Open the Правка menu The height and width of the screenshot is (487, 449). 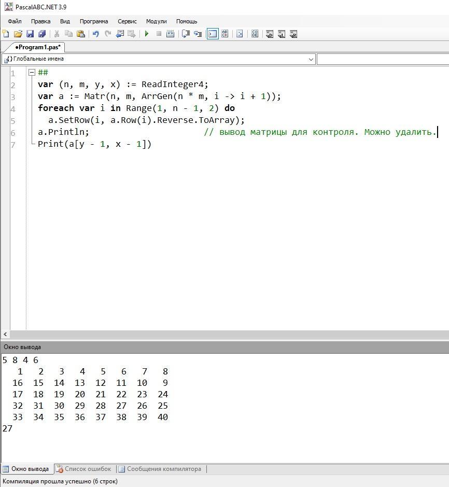[x=40, y=21]
